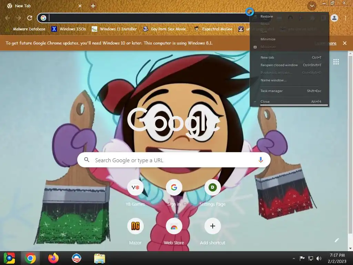Open the Google apps grid
Image resolution: width=353 pixels, height=265 pixels.
[336, 62]
